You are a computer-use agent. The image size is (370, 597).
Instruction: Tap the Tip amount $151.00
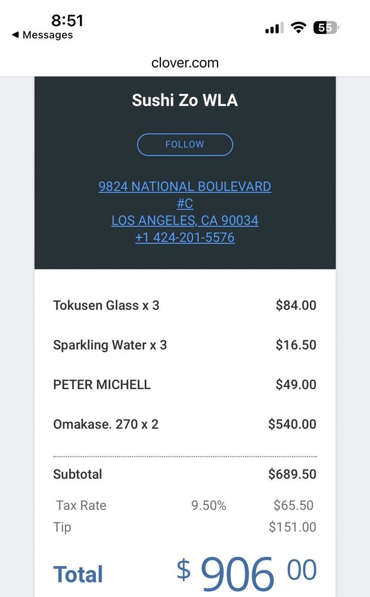(292, 527)
